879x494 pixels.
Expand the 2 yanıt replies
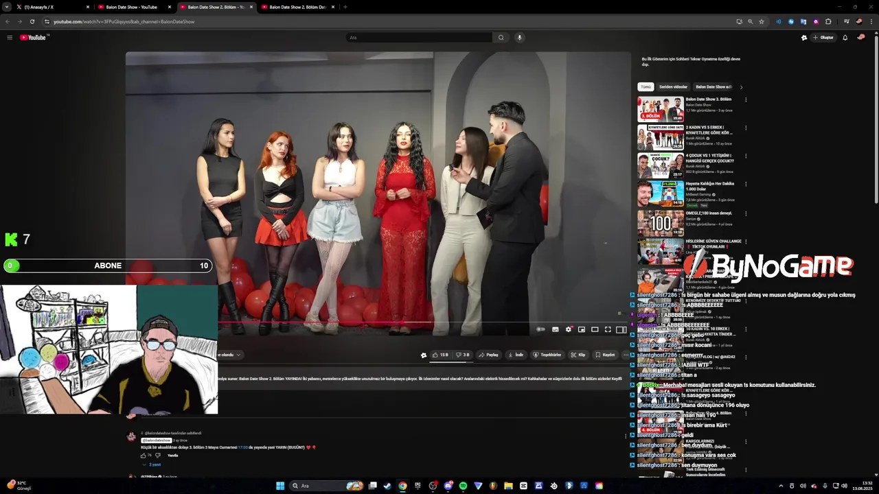[x=152, y=464]
